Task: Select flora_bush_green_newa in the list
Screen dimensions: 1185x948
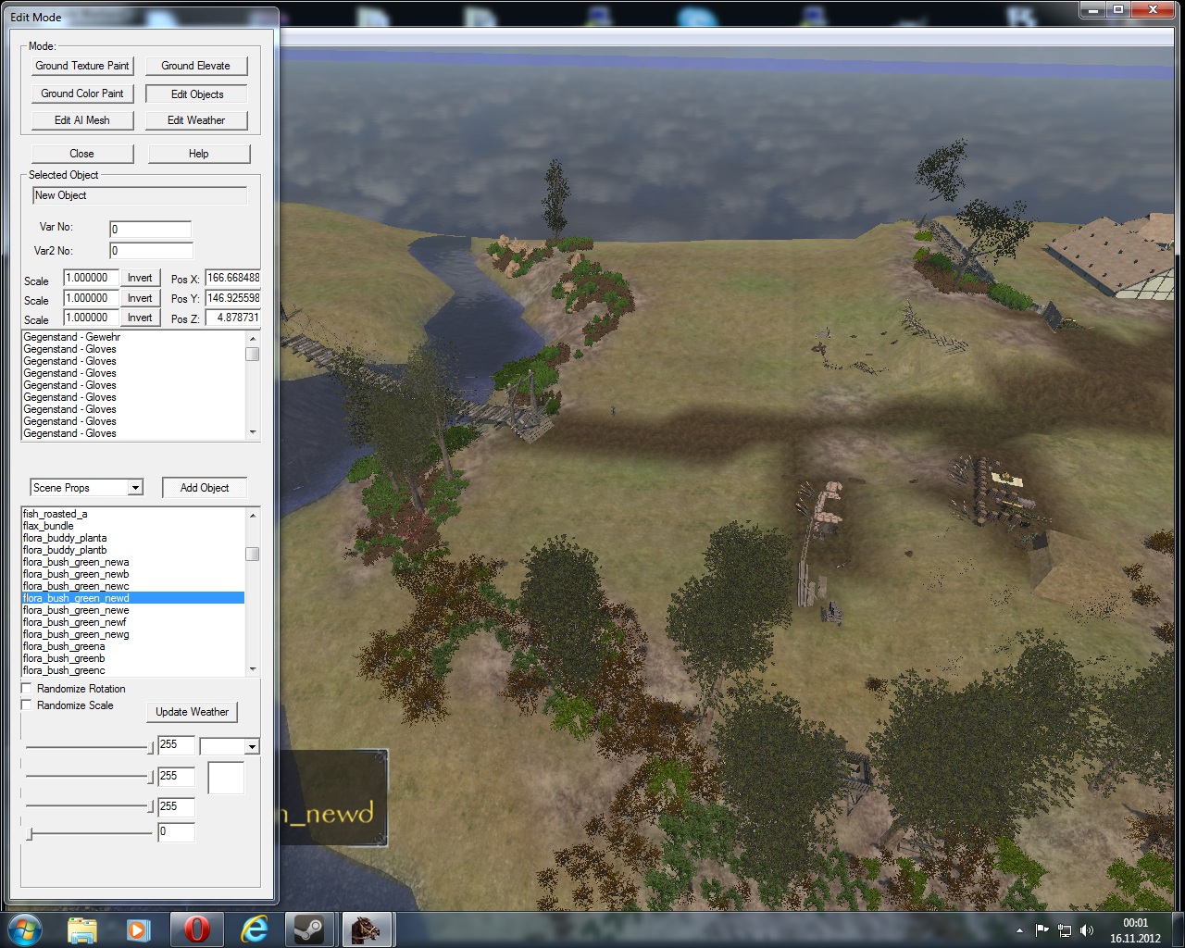Action: click(133, 562)
